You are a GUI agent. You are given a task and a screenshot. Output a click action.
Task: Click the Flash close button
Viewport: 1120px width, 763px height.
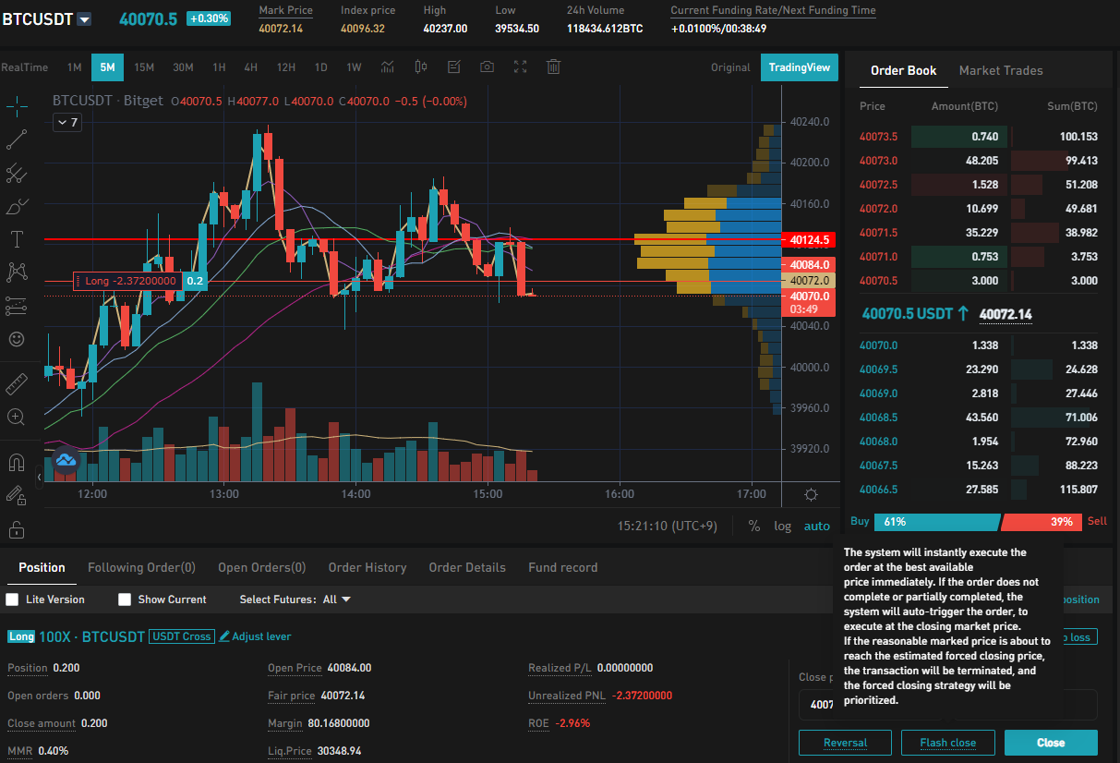[948, 743]
